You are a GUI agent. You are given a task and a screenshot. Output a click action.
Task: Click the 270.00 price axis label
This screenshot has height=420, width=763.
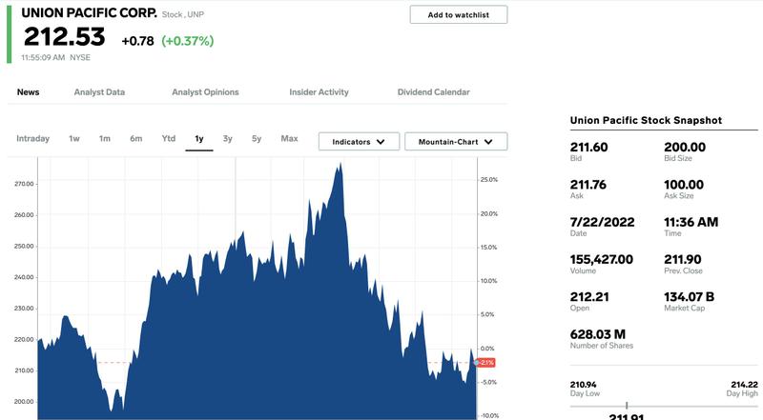click(x=25, y=184)
